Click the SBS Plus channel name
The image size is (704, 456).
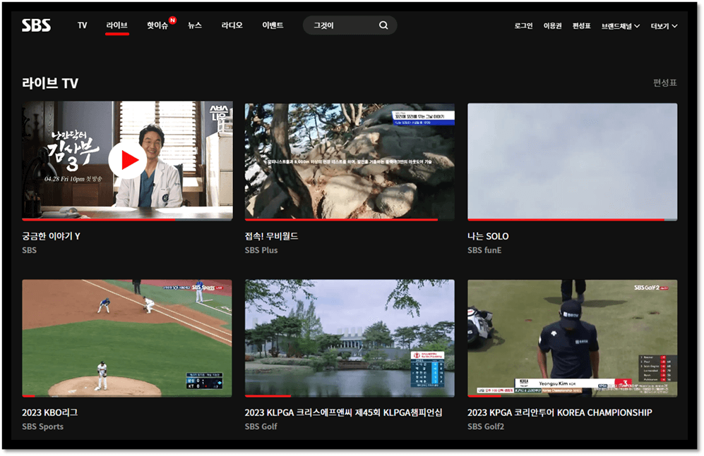[261, 250]
